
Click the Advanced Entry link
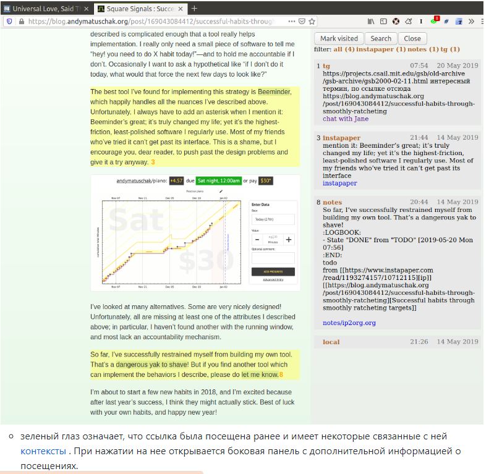[x=273, y=280]
